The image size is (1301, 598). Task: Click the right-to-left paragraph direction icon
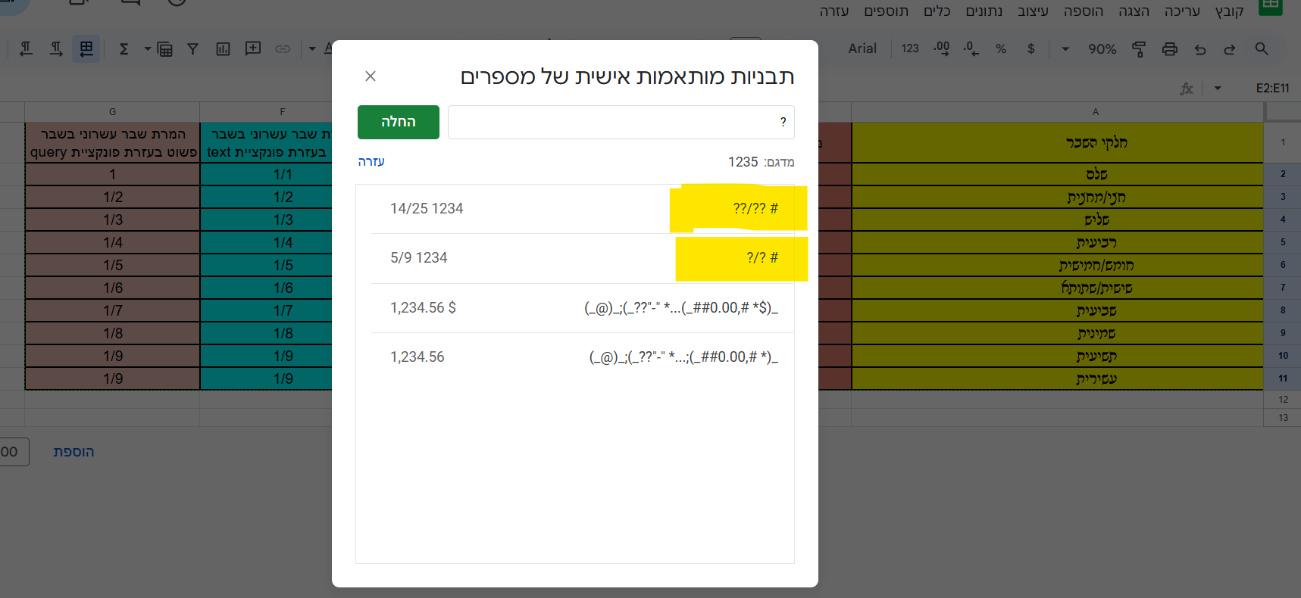[26, 49]
